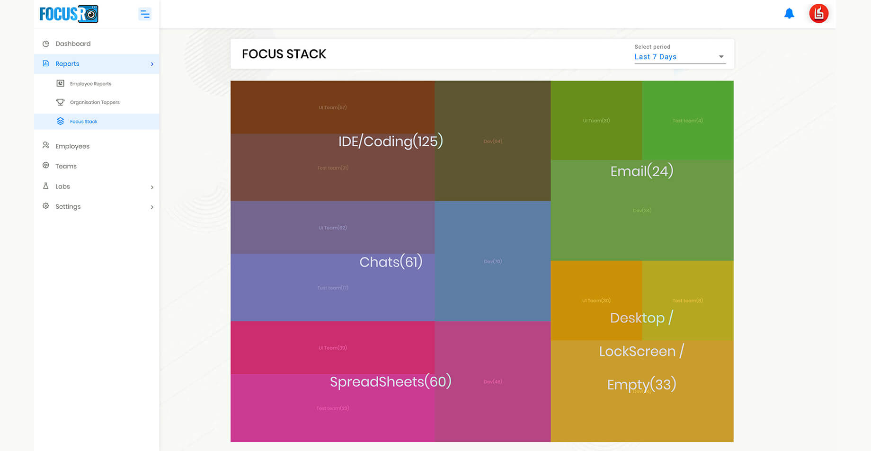The width and height of the screenshot is (871, 451).
Task: Click the Settings gear icon
Action: 46,206
